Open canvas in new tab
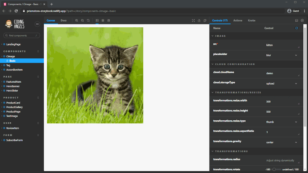The image size is (308, 173). point(199,20)
